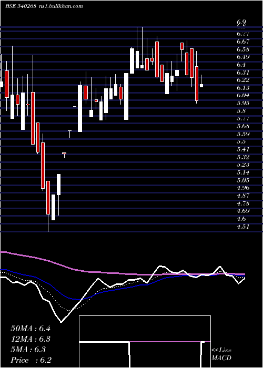Select the 5.32 price axis label
This screenshot has height=368, width=263.
point(243,157)
